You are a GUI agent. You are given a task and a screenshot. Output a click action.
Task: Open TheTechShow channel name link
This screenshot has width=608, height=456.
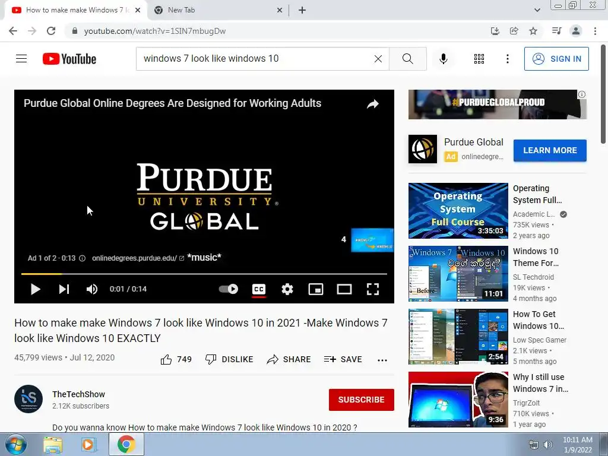click(x=79, y=394)
